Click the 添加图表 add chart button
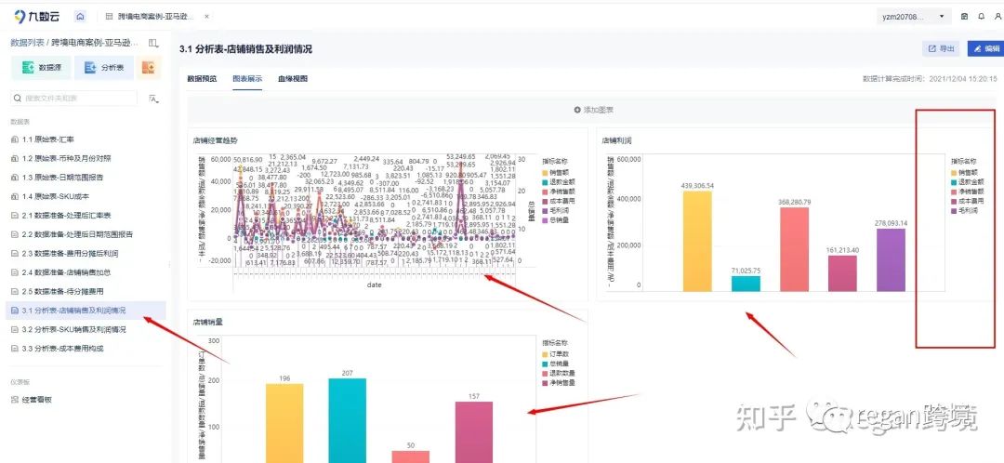The height and width of the screenshot is (463, 1004). (594, 110)
